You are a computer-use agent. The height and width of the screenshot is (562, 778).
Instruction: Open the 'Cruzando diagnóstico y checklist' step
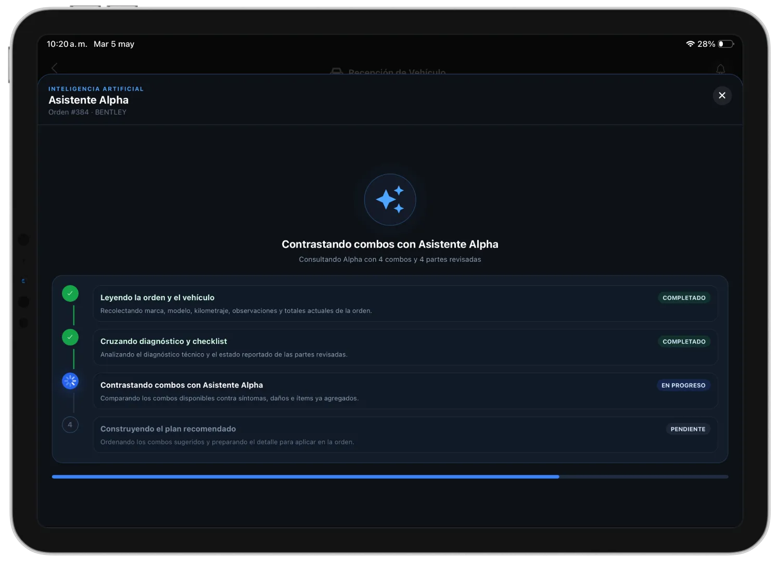coord(405,347)
